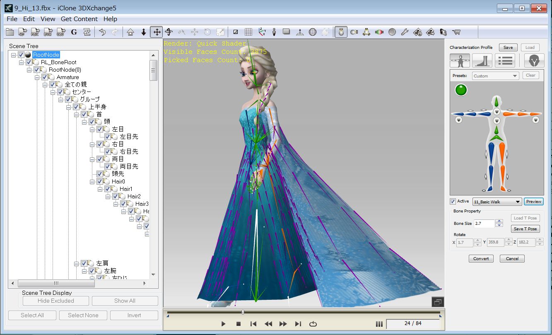The width and height of the screenshot is (552, 335).
Task: Uncheck the Armature checkbox
Action: click(x=45, y=77)
